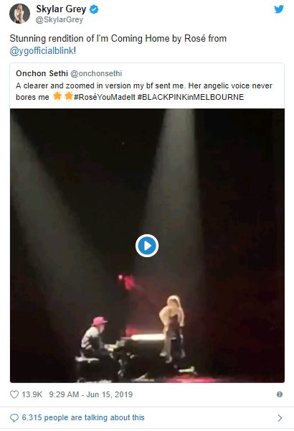Click the blue verified badge
This screenshot has height=431, width=294.
pos(94,9)
